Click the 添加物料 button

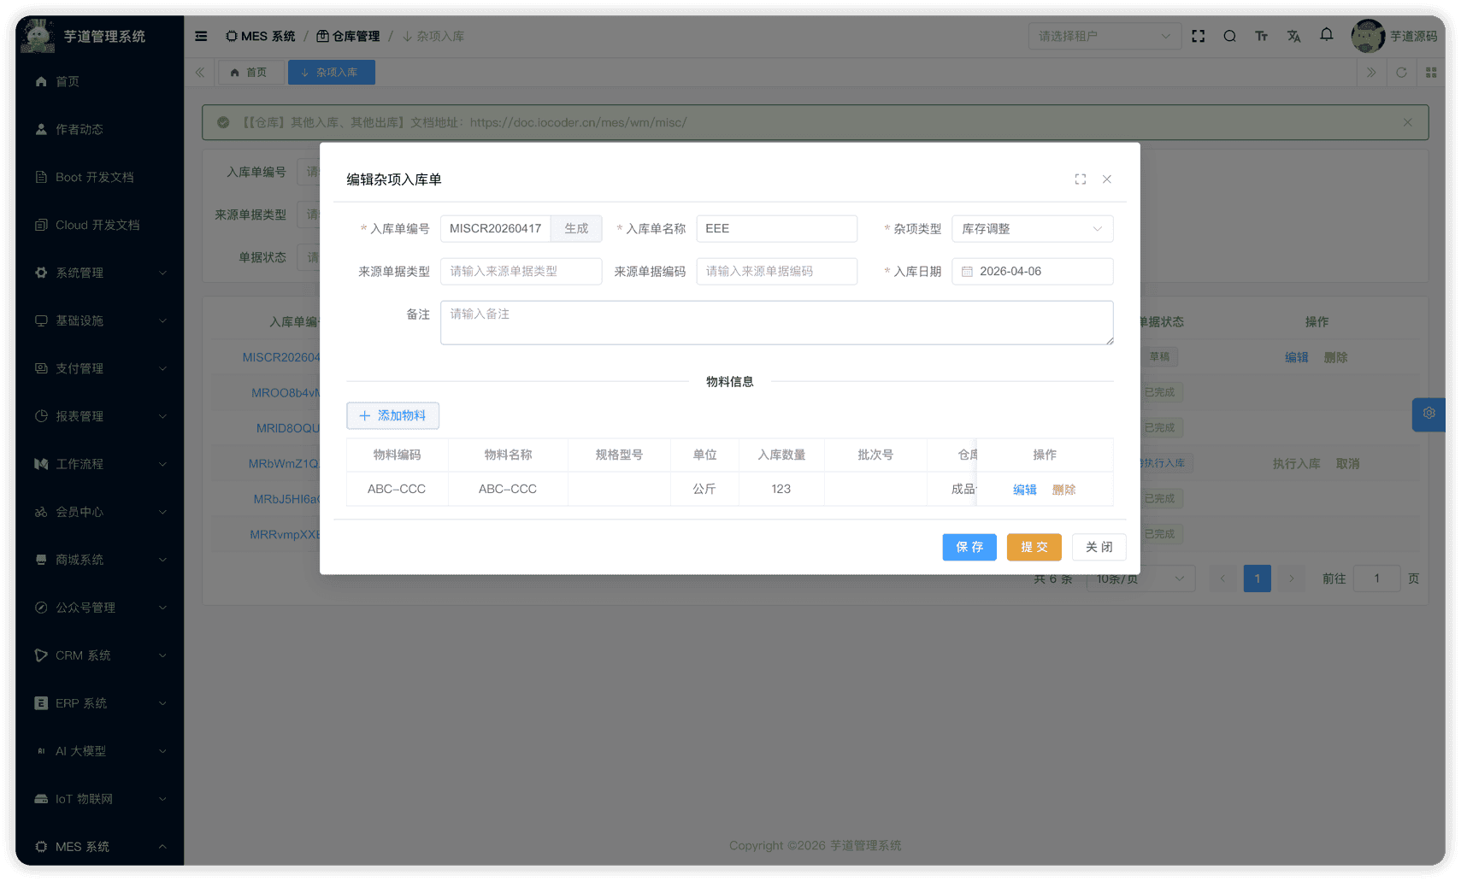pyautogui.click(x=392, y=415)
